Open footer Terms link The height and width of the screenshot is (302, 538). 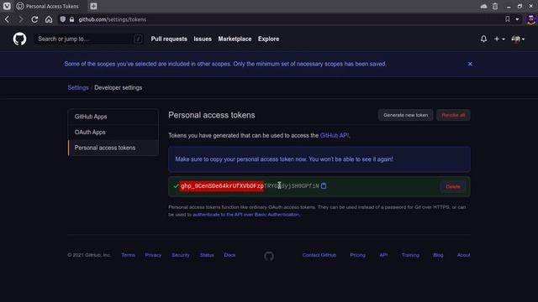(x=128, y=255)
